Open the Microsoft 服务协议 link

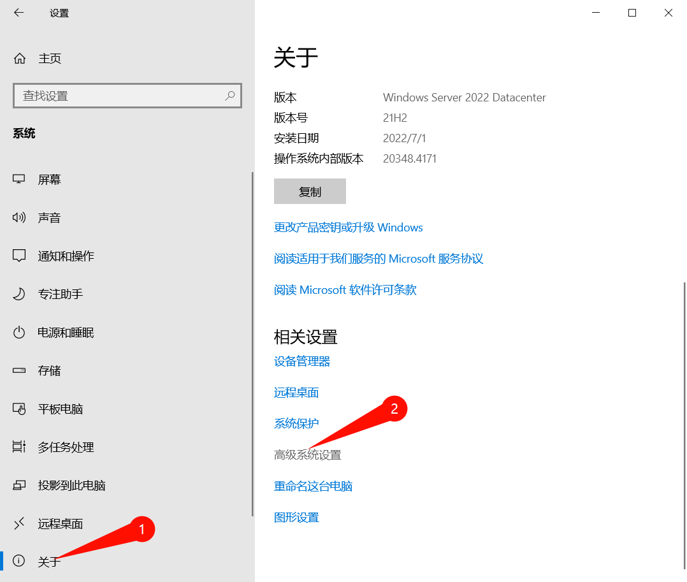pos(379,259)
